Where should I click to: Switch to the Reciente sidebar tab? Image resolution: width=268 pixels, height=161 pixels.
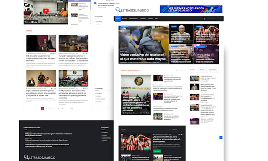[192, 70]
